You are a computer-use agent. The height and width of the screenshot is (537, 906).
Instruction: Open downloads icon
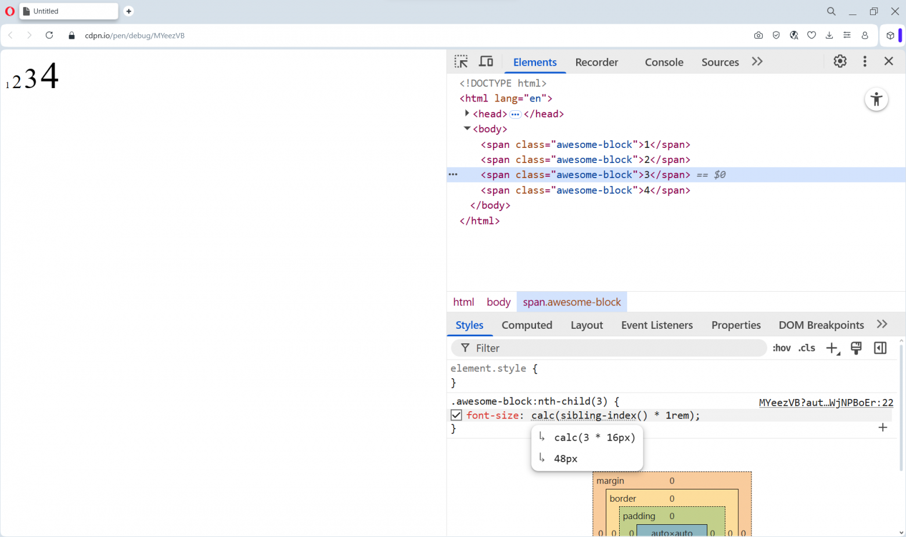(x=829, y=35)
